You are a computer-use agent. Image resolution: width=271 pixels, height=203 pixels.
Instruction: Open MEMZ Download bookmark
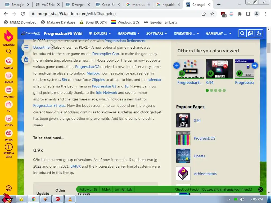click(20, 22)
